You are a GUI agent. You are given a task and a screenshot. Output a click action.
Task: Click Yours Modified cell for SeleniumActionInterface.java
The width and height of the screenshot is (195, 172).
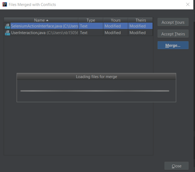[x=115, y=26]
